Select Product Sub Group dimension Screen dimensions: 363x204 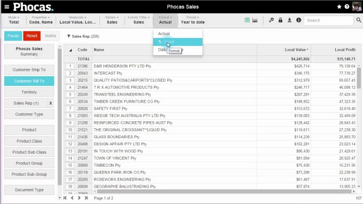click(29, 174)
